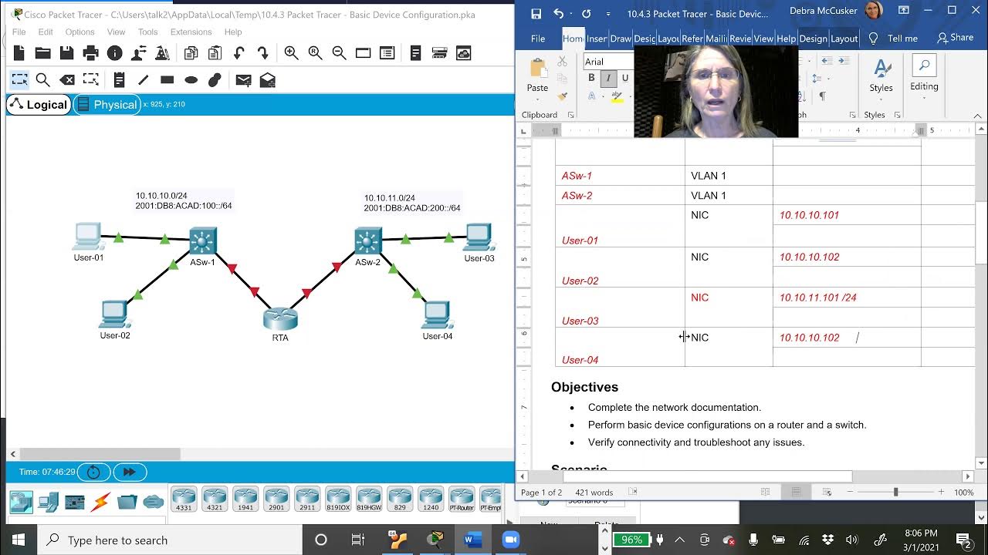Screen dimensions: 988x555
Task: Select the Connections lightning bolt category
Action: [101, 503]
